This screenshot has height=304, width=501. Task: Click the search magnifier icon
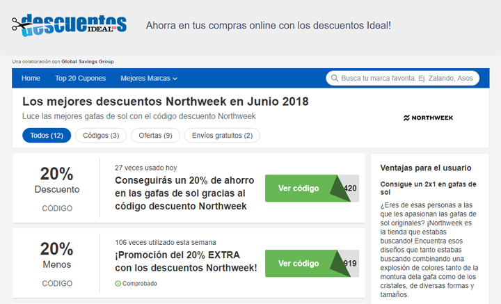click(x=335, y=78)
